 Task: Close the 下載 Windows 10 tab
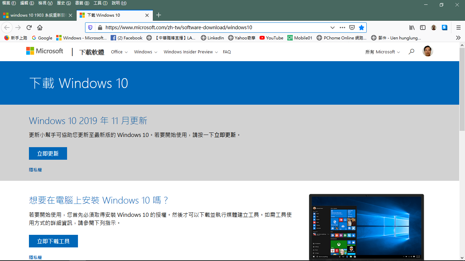147,15
